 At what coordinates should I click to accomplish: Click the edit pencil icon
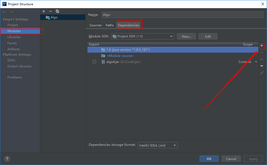[x=262, y=73]
